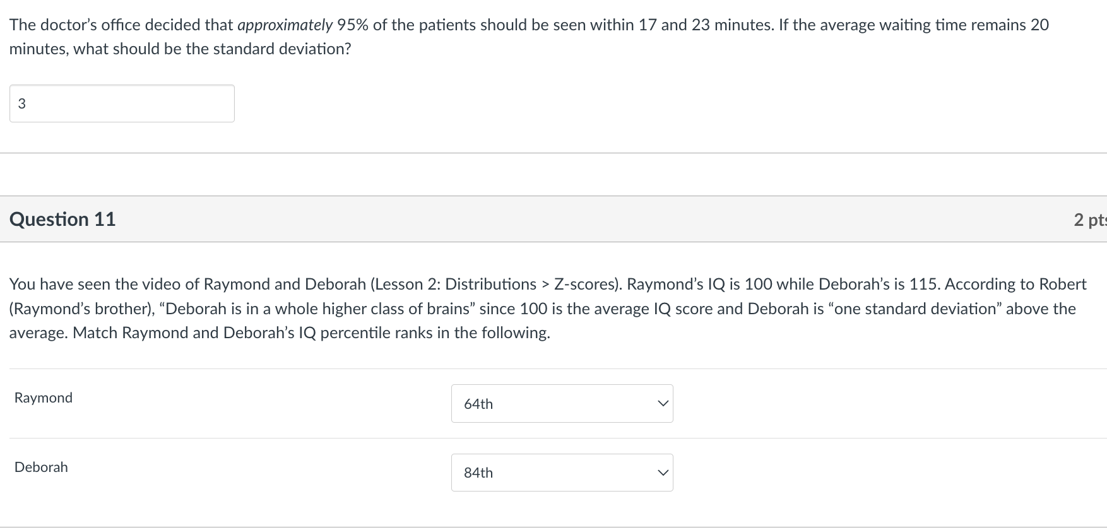Click the standard deviation answer input field
Screen dimensions: 1107x530
click(x=122, y=103)
